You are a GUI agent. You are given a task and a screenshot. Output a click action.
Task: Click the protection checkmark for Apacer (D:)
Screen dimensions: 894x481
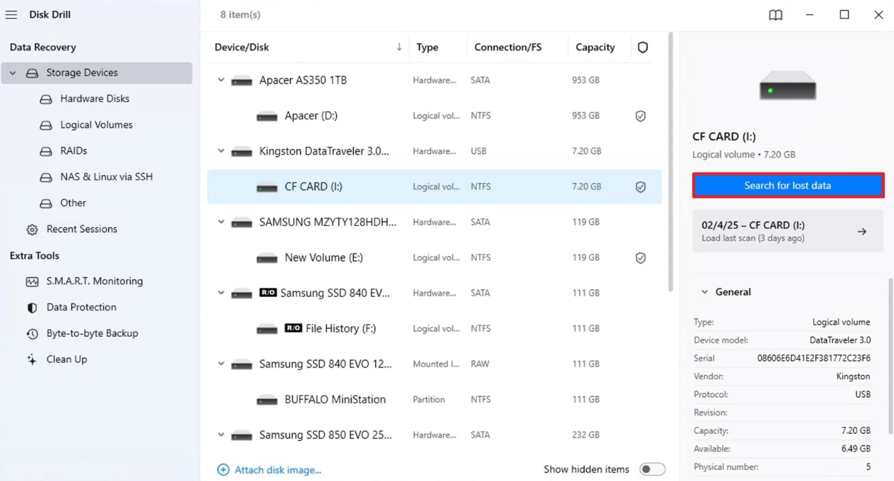641,116
